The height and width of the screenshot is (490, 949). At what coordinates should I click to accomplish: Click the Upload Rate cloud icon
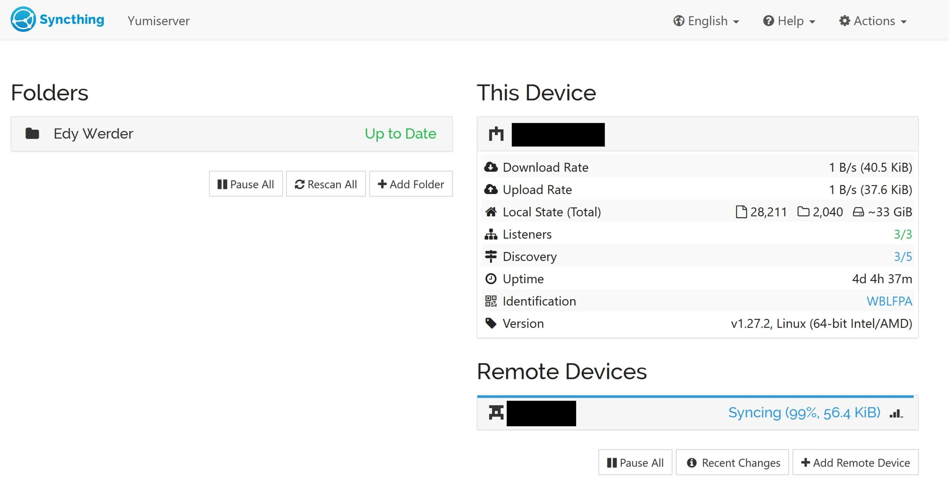point(491,189)
